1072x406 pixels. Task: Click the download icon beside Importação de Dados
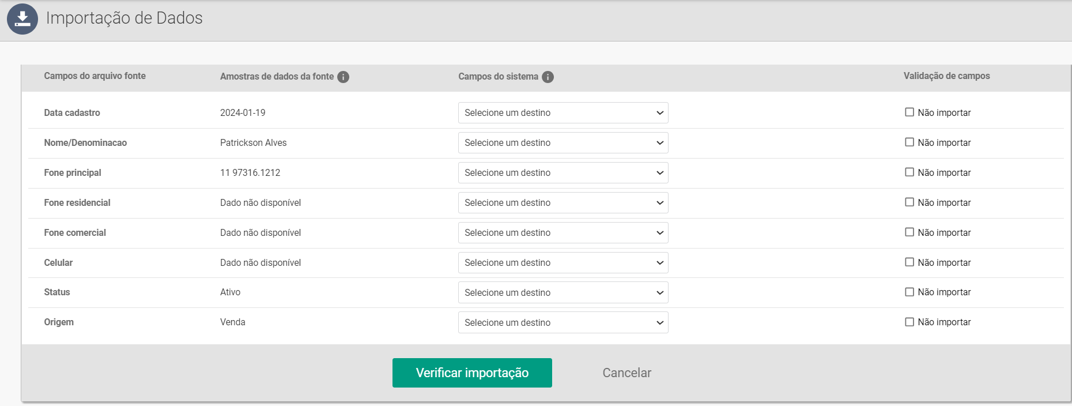[x=22, y=19]
